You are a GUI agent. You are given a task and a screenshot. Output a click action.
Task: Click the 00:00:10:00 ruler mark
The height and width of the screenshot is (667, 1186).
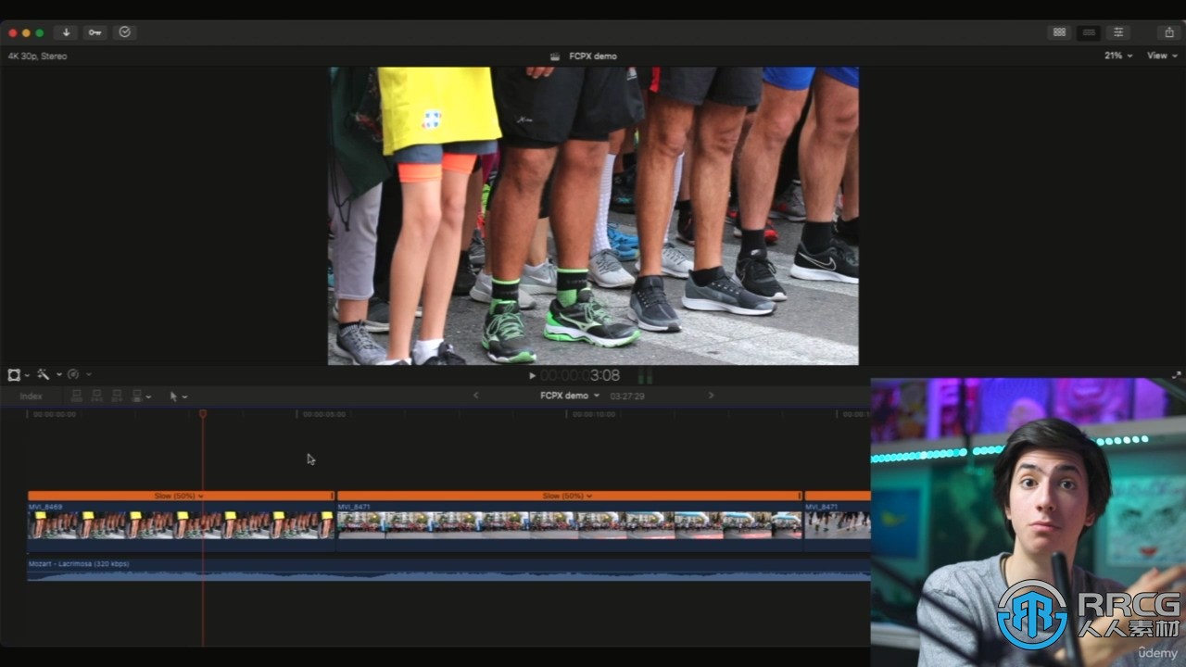click(594, 414)
